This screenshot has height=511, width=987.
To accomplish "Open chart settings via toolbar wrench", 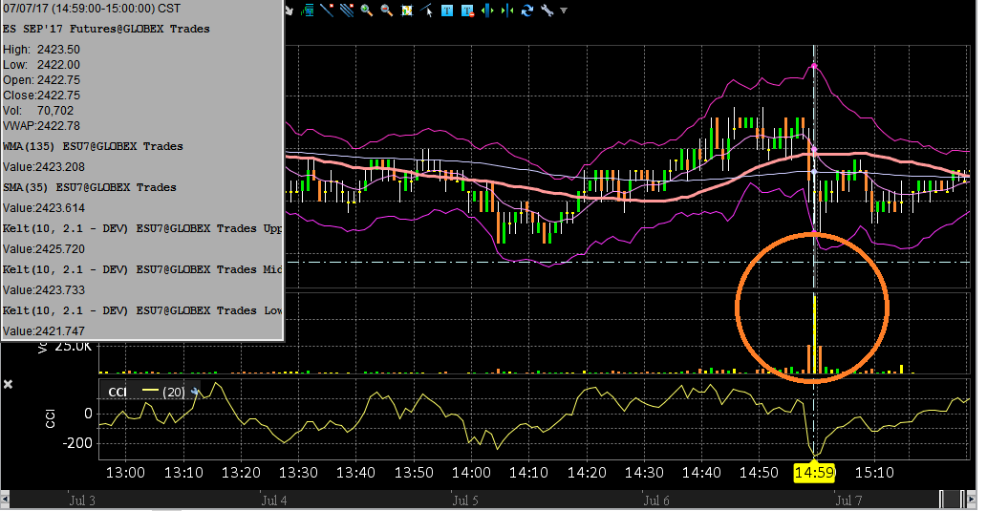I will coord(547,11).
